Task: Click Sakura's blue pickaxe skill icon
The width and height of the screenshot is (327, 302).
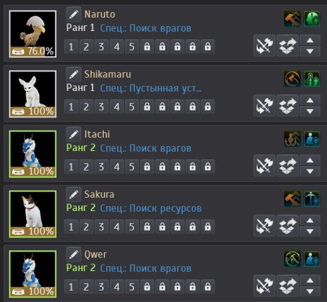Action: click(x=312, y=199)
